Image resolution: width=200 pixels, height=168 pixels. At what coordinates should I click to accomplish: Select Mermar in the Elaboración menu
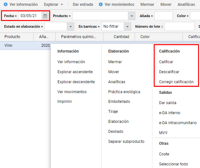click(115, 62)
